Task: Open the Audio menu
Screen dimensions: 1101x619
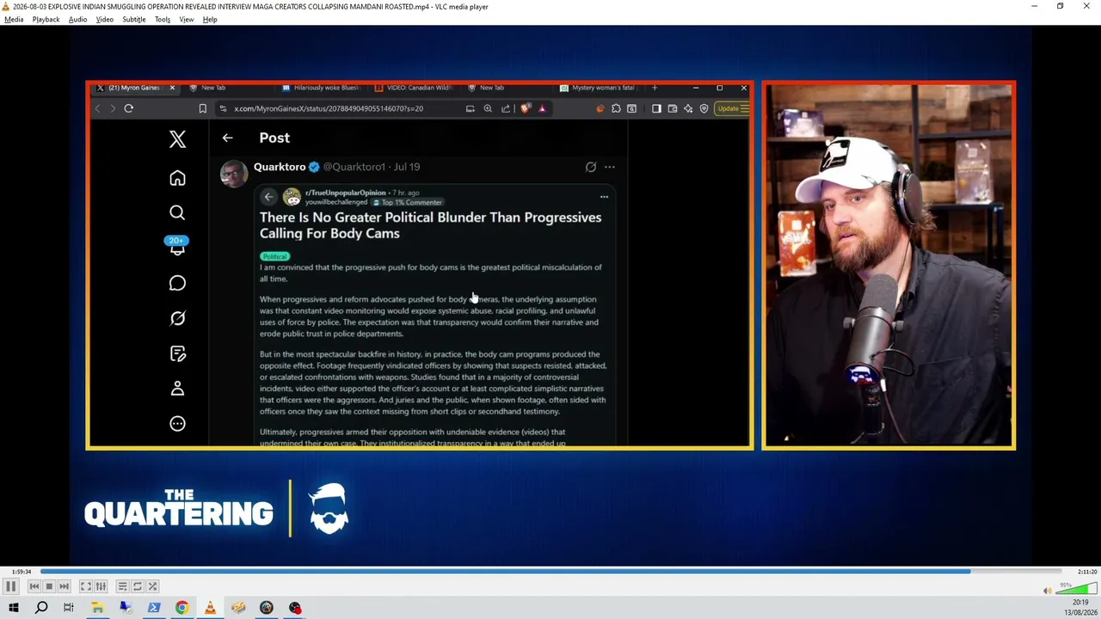Action: point(77,20)
